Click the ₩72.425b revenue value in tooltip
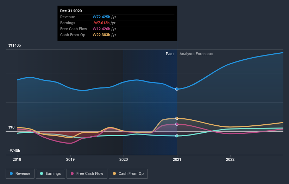289x184 pixels. point(101,17)
